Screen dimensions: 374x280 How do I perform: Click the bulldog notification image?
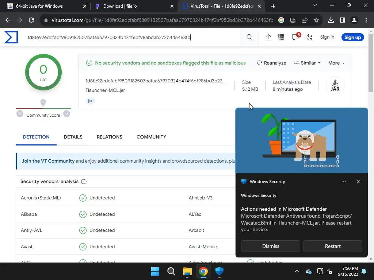point(301,140)
